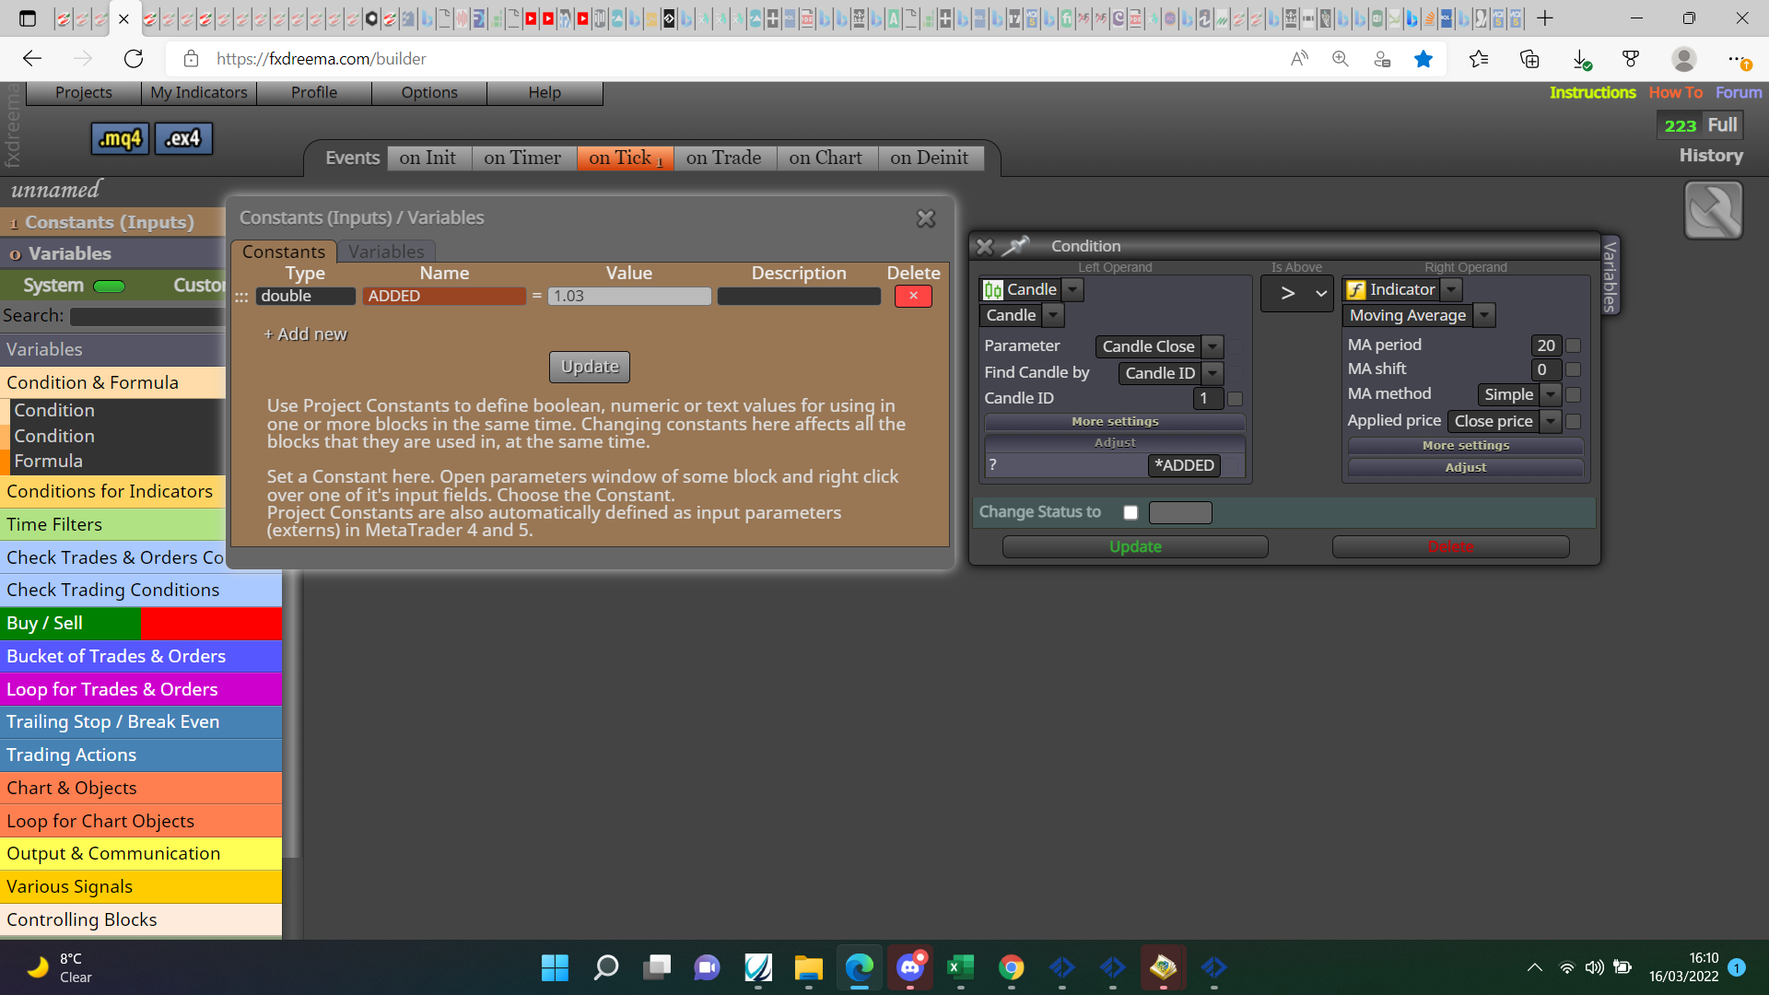Viewport: 1769px width, 995px height.
Task: Open browser Downloads
Action: pyautogui.click(x=1581, y=59)
